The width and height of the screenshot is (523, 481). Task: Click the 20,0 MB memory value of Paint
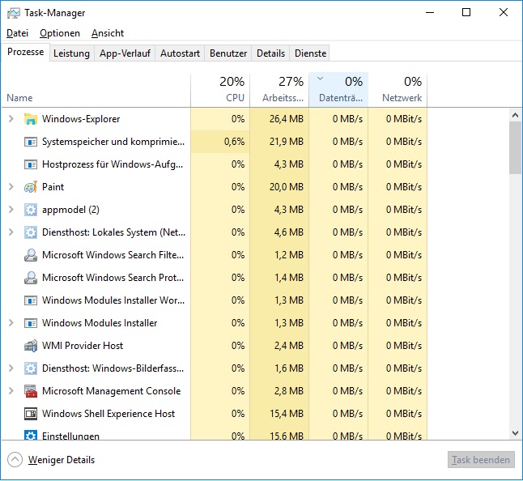(x=287, y=187)
